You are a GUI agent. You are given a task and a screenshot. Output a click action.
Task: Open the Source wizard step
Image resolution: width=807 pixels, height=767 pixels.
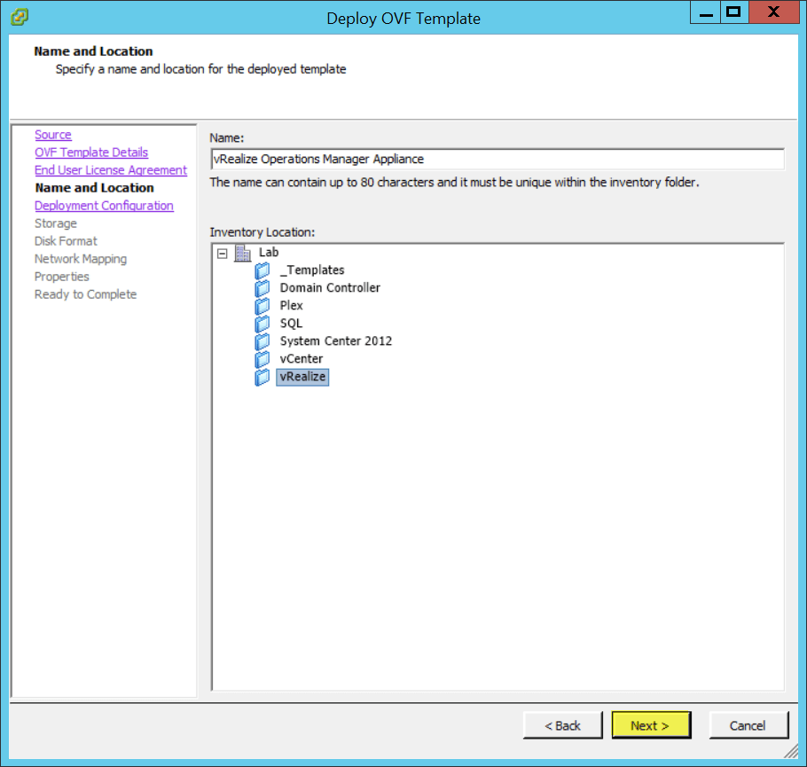click(52, 134)
